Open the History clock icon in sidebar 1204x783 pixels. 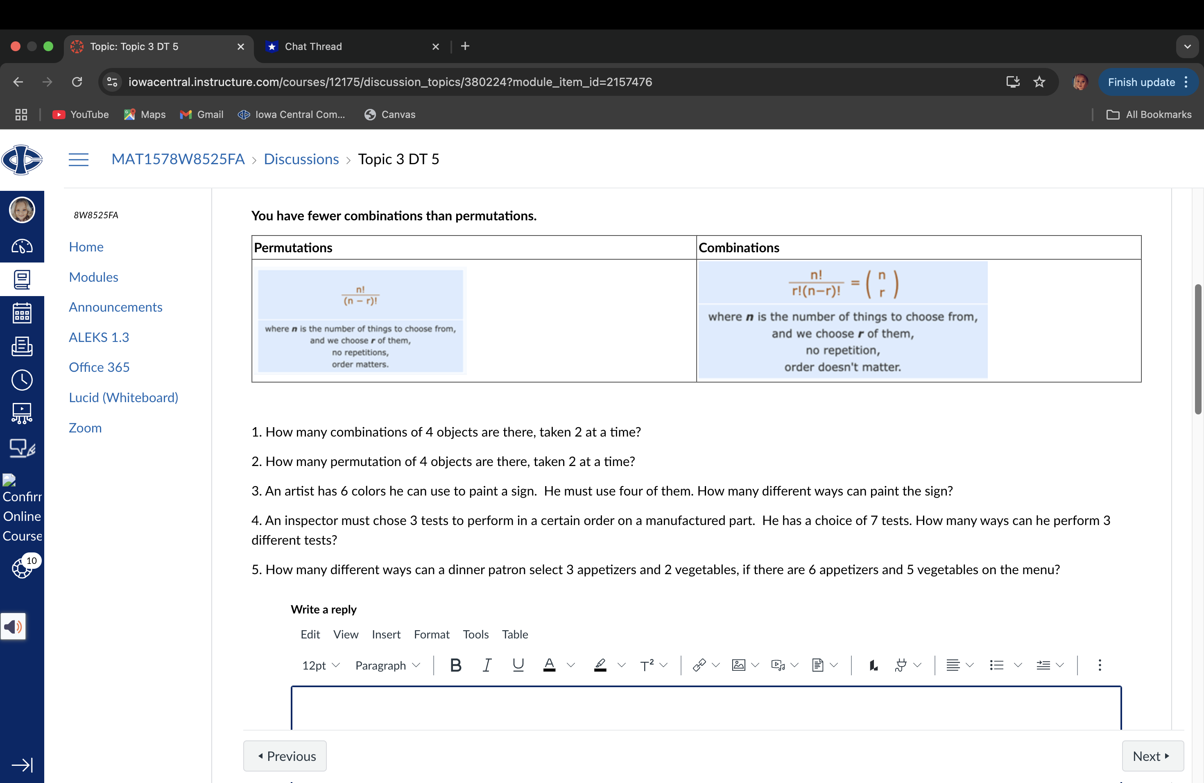[x=22, y=380]
